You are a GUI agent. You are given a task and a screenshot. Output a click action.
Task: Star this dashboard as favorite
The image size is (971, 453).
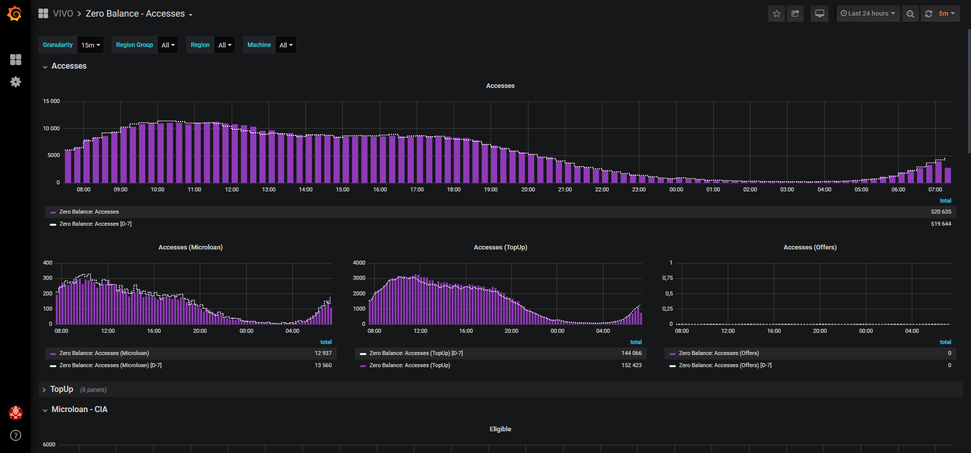[777, 14]
